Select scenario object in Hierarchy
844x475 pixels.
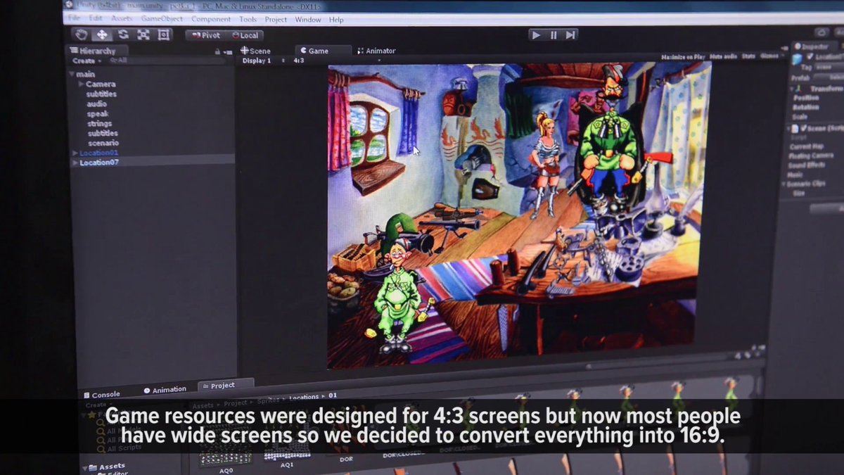[x=103, y=143]
